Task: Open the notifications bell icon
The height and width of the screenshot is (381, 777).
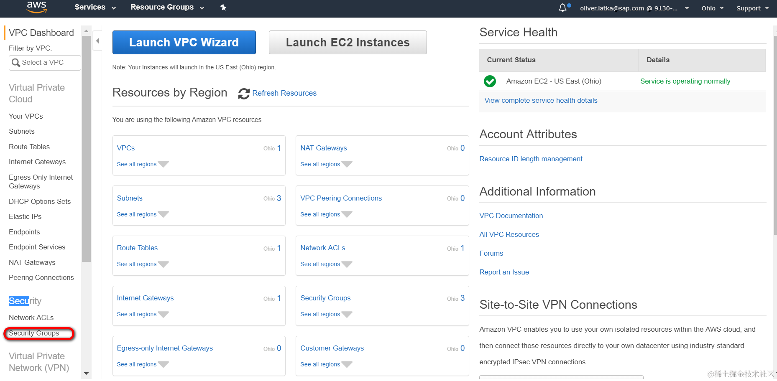Action: [x=563, y=8]
